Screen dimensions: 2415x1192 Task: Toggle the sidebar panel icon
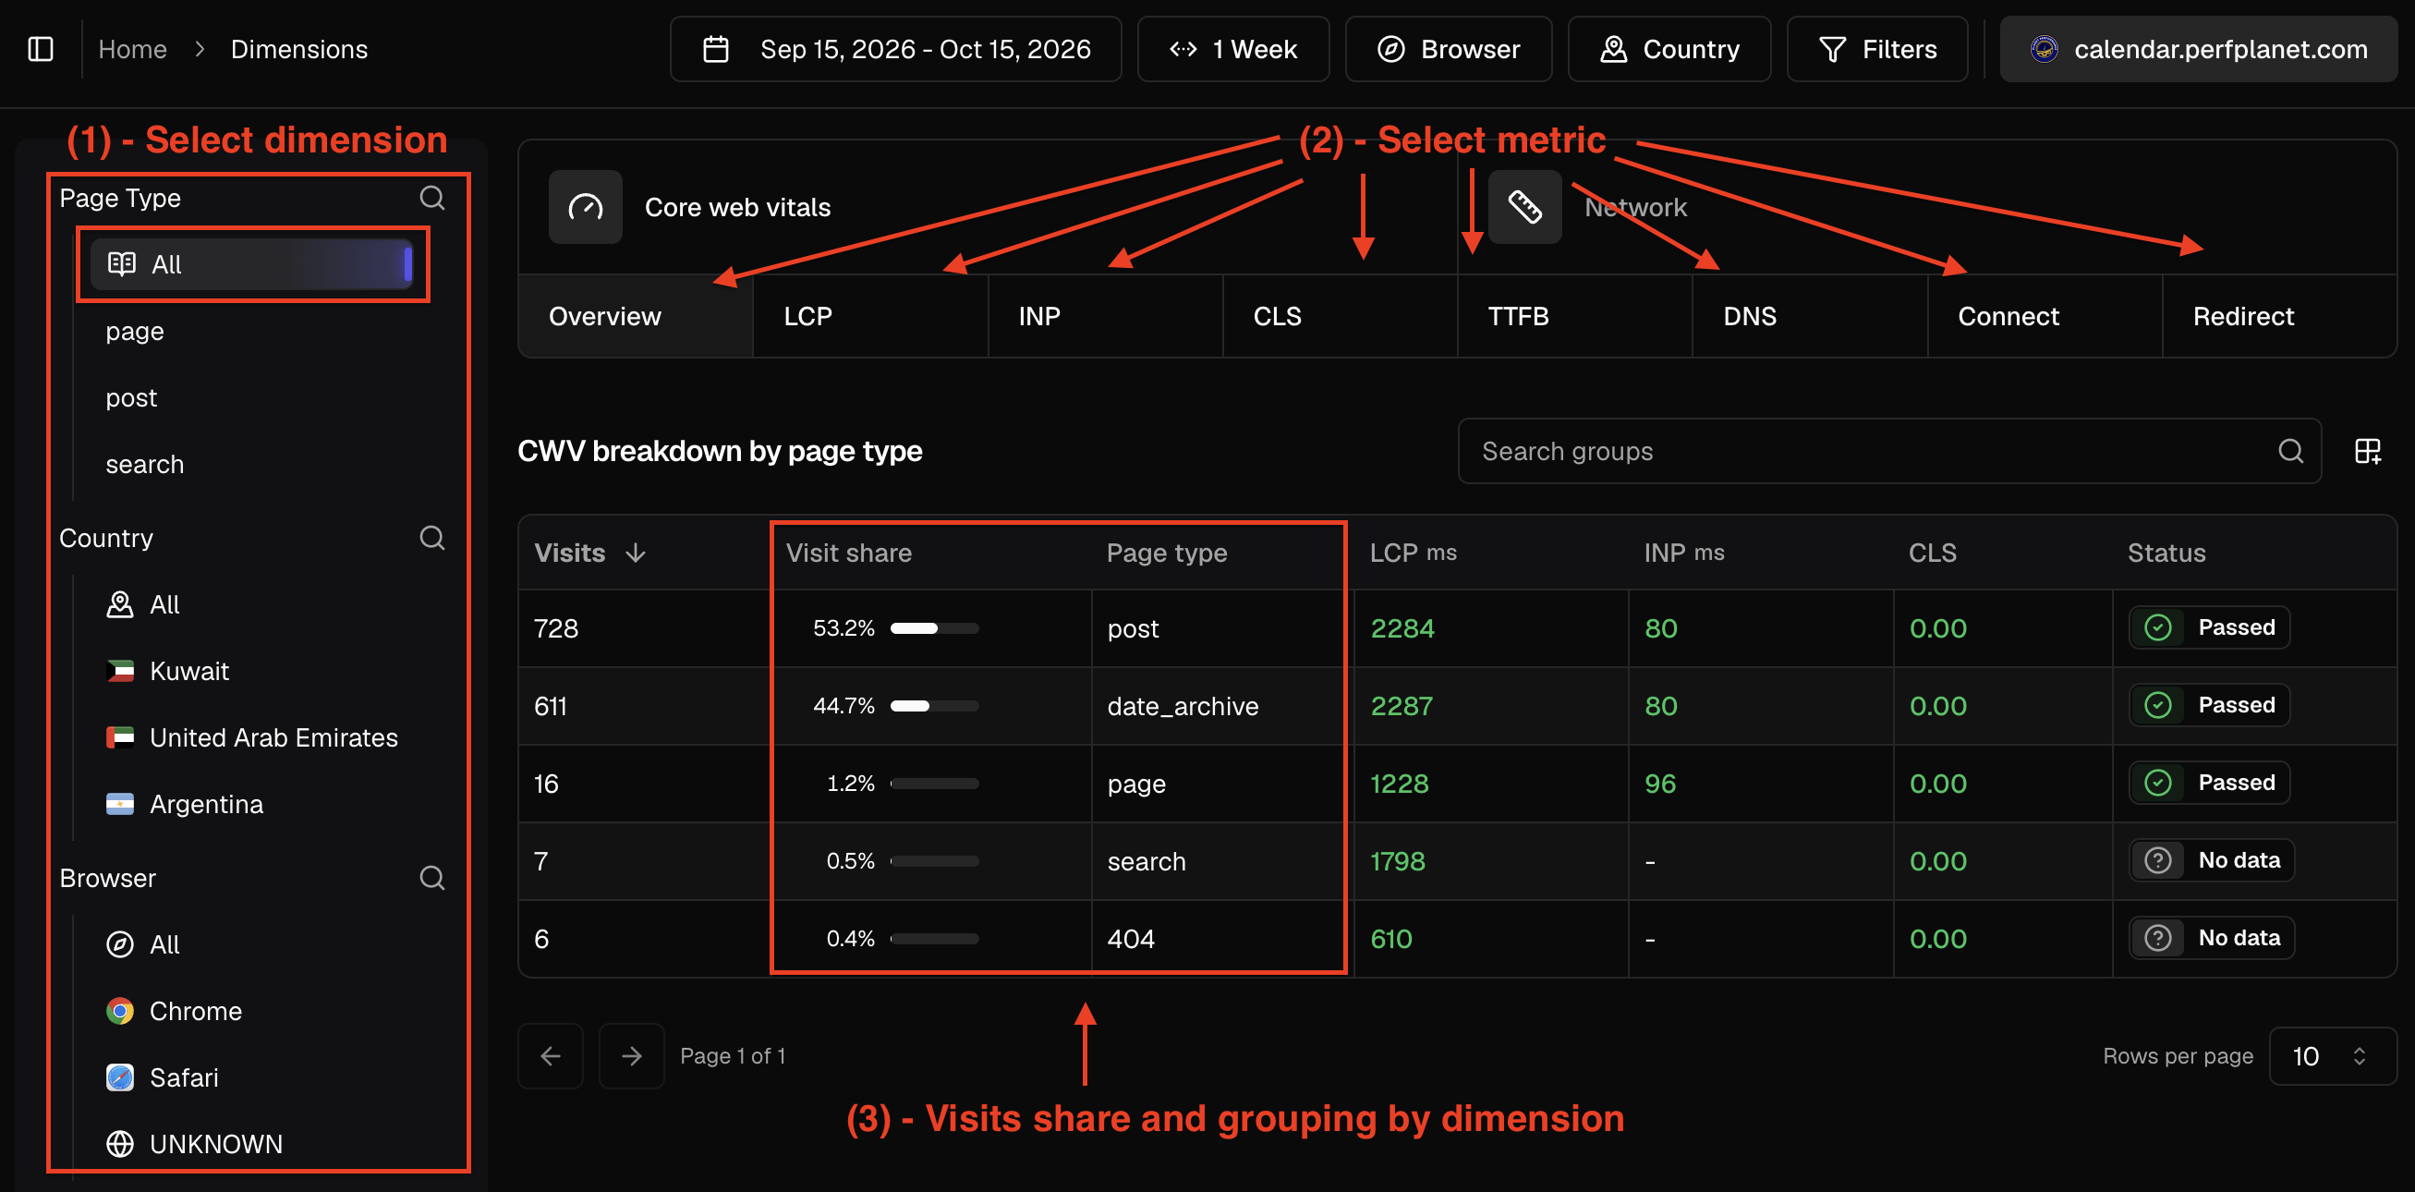(41, 49)
